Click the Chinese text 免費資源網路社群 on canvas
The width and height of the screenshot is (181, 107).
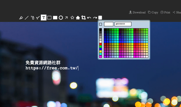click(x=43, y=63)
